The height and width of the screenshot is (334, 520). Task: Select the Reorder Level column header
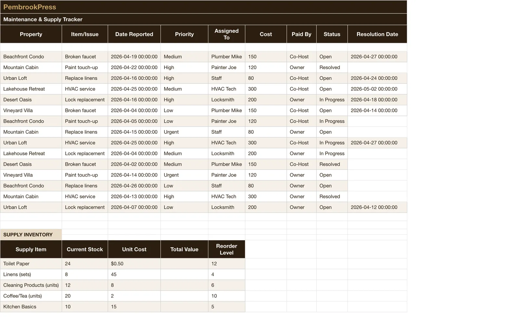coord(227,249)
